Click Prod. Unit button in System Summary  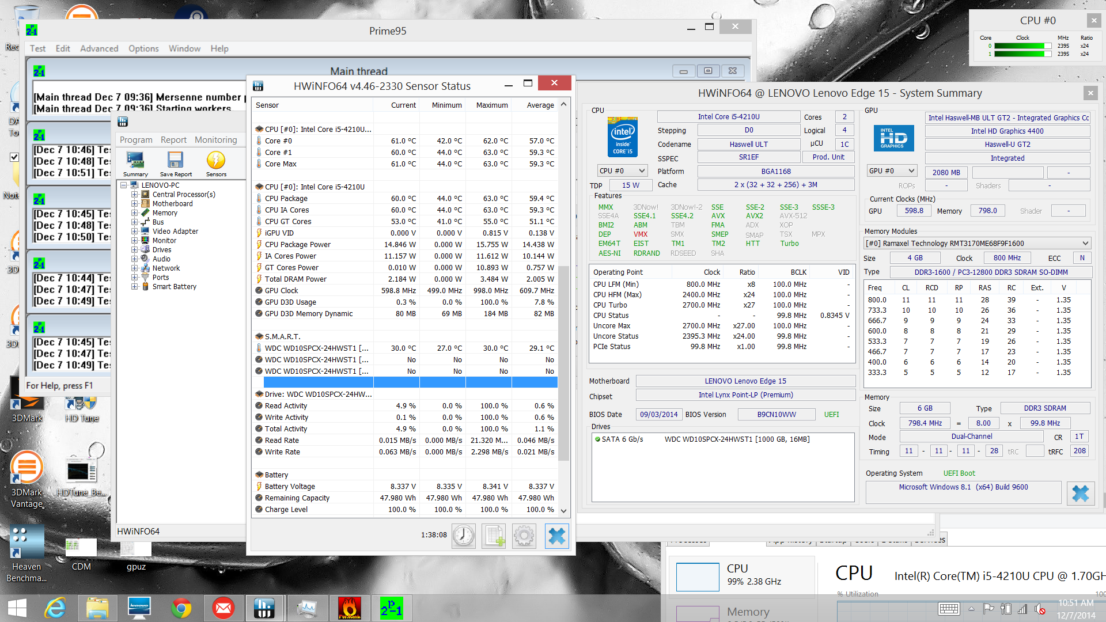(x=828, y=157)
